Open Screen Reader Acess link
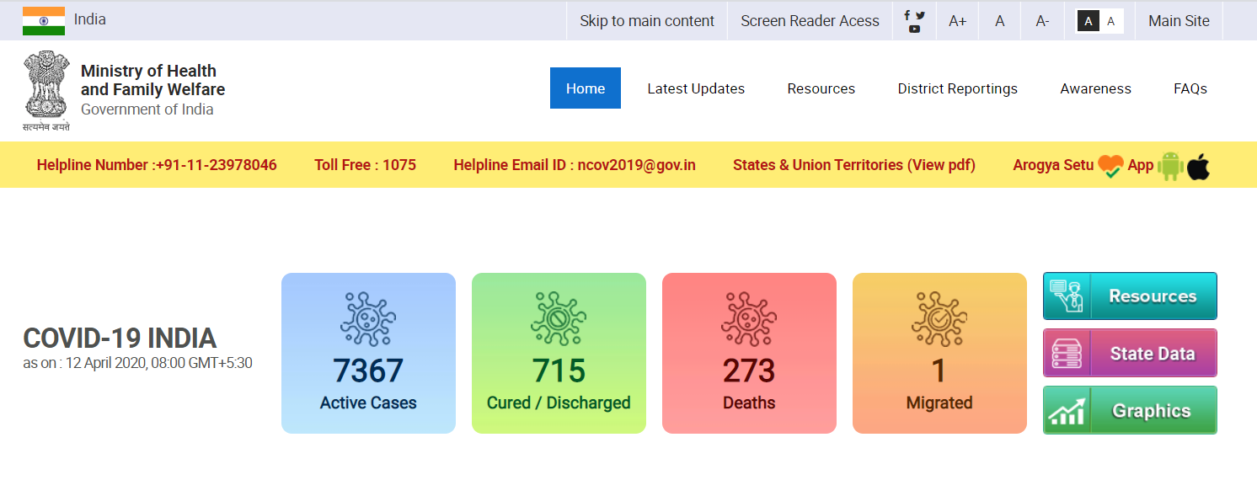The image size is (1257, 480). pos(810,21)
